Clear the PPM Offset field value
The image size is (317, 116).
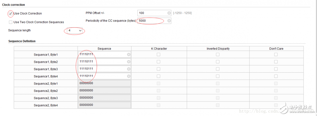click(x=169, y=13)
